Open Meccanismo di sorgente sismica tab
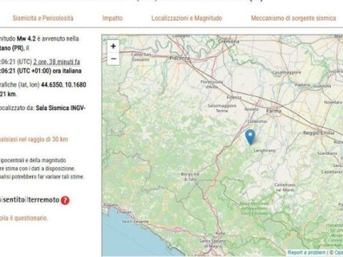Screen dimensions: 343x257 (294, 18)
